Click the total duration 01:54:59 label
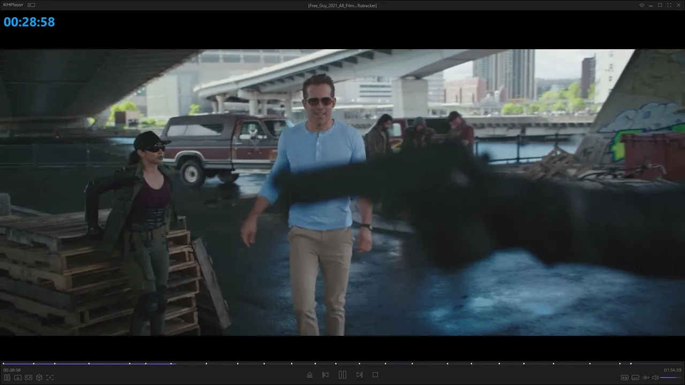Viewport: 685px width, 385px height. pos(673,370)
